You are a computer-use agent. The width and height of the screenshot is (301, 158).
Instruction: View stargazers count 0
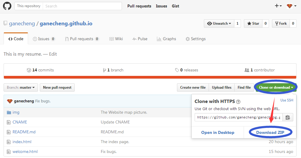[265, 24]
